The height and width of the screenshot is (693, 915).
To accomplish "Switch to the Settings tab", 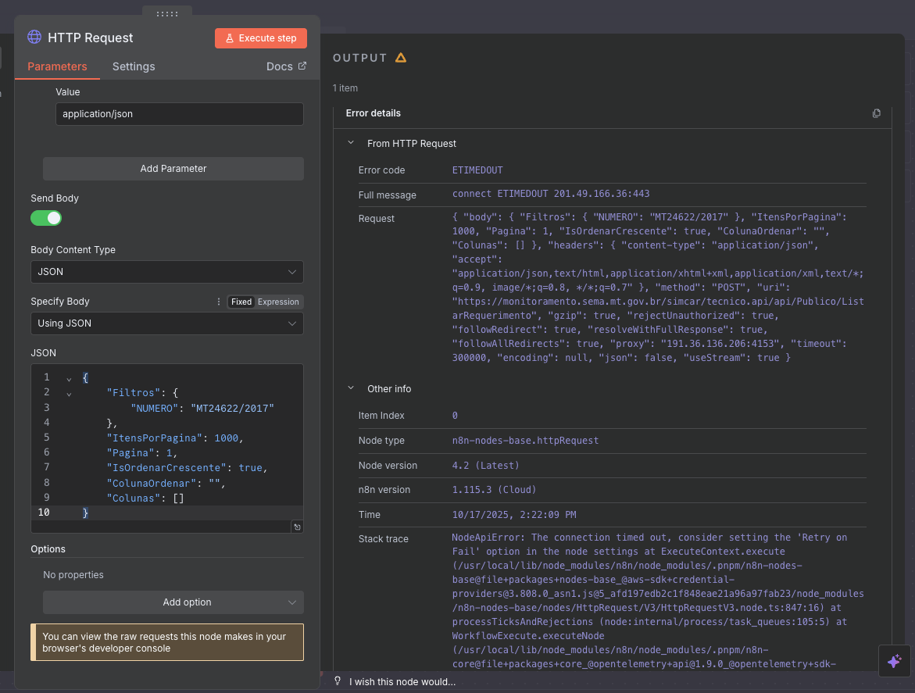I will click(134, 66).
